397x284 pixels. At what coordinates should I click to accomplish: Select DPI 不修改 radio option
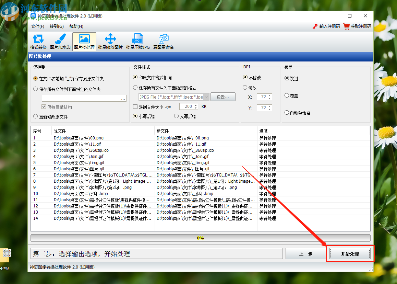(x=252, y=78)
